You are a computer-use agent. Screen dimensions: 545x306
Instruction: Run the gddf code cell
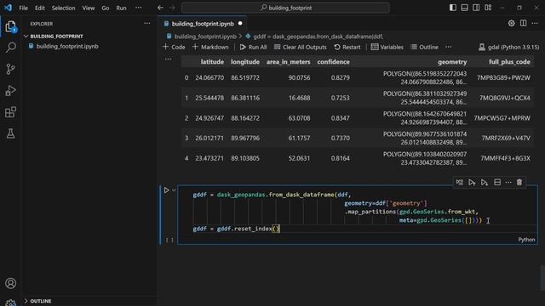[167, 190]
